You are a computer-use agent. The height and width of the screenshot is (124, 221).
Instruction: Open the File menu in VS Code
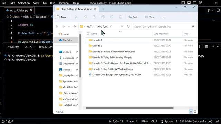tap(4, 3)
